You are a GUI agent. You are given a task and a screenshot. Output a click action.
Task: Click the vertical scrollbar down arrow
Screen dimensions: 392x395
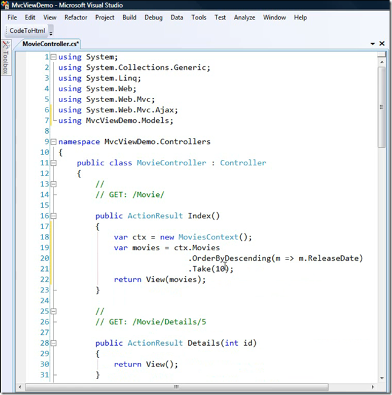pos(382,378)
